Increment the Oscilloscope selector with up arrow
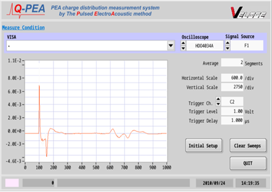 183,43
